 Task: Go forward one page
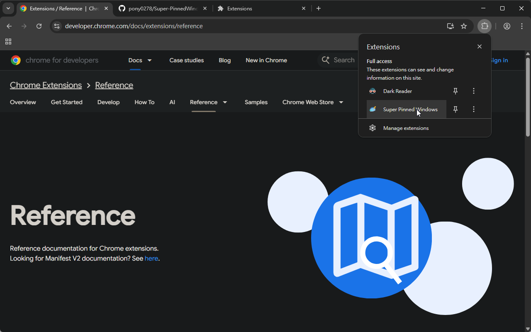pyautogui.click(x=24, y=26)
